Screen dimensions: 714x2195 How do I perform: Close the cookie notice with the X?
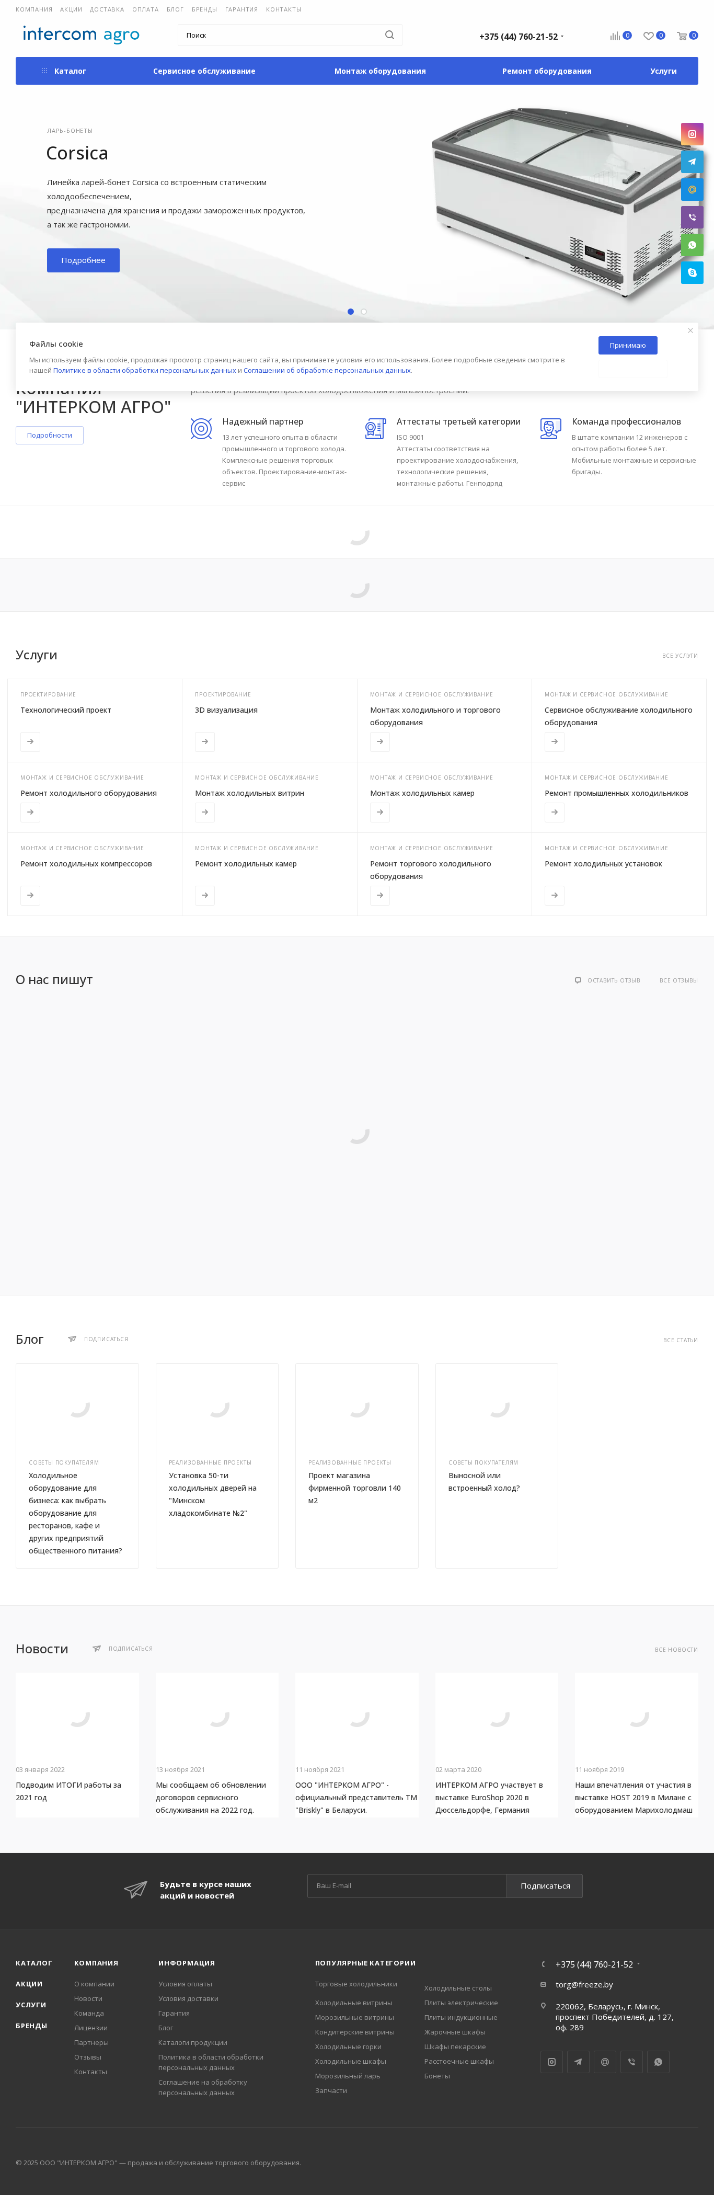[690, 330]
